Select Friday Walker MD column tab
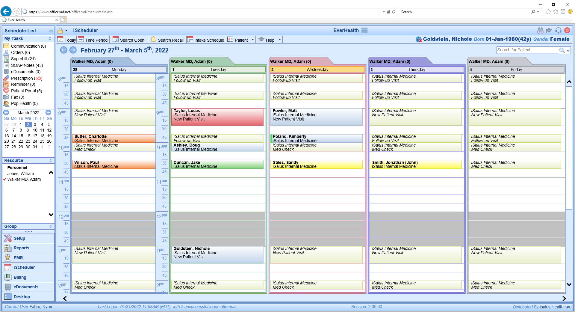 click(497, 61)
